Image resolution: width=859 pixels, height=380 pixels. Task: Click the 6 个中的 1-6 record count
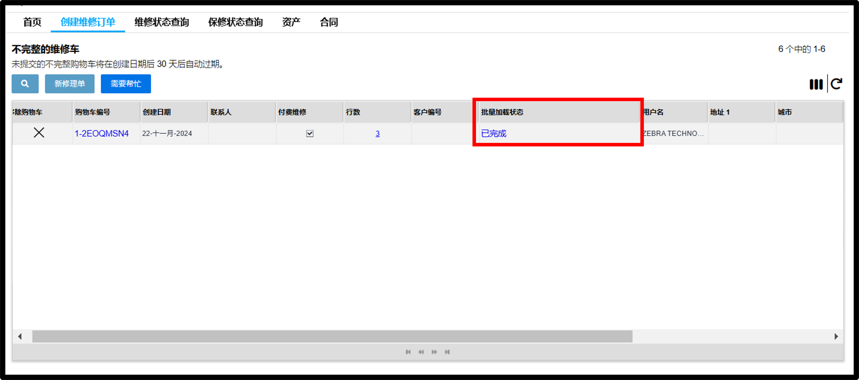(802, 49)
